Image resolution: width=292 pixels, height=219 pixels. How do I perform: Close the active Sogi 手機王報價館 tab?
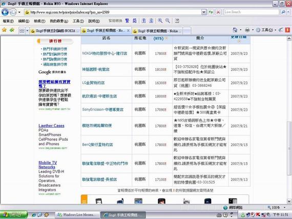click(128, 30)
